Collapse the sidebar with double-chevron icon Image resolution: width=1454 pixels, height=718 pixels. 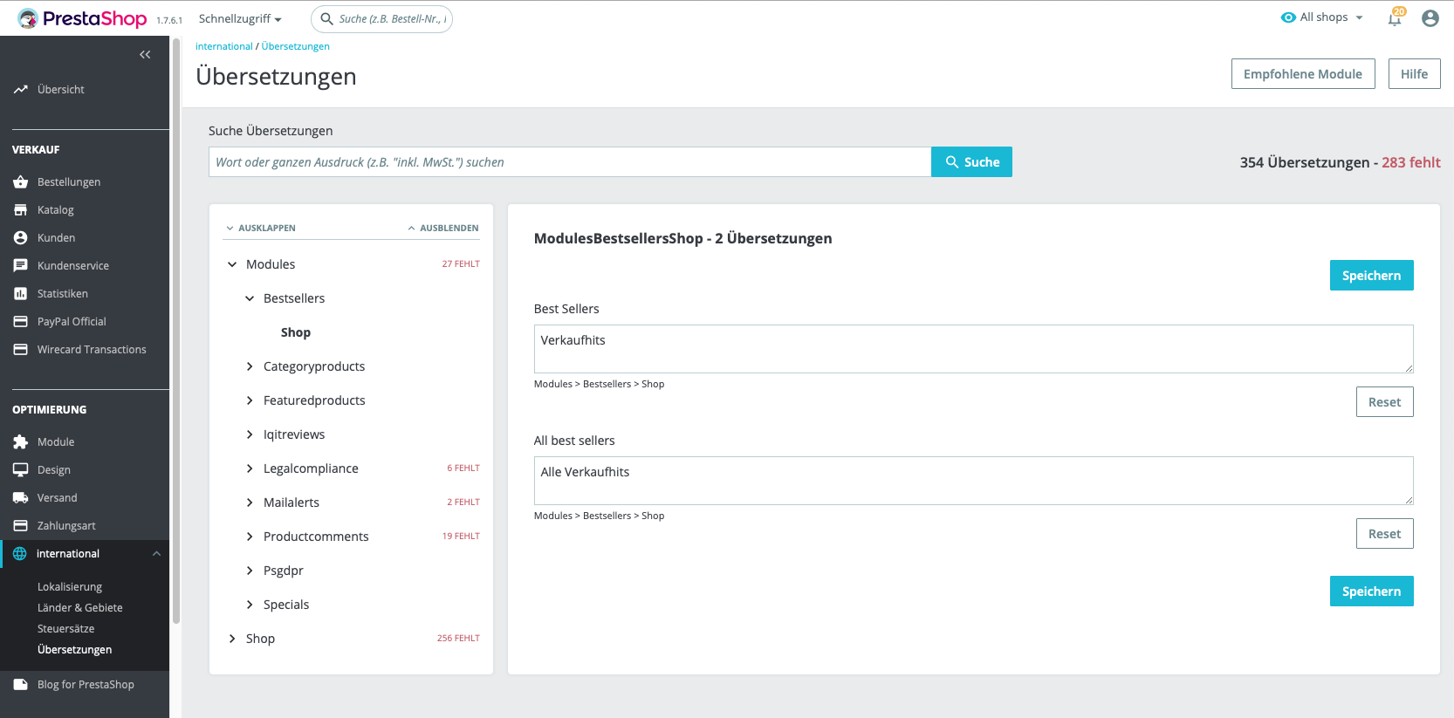click(145, 55)
